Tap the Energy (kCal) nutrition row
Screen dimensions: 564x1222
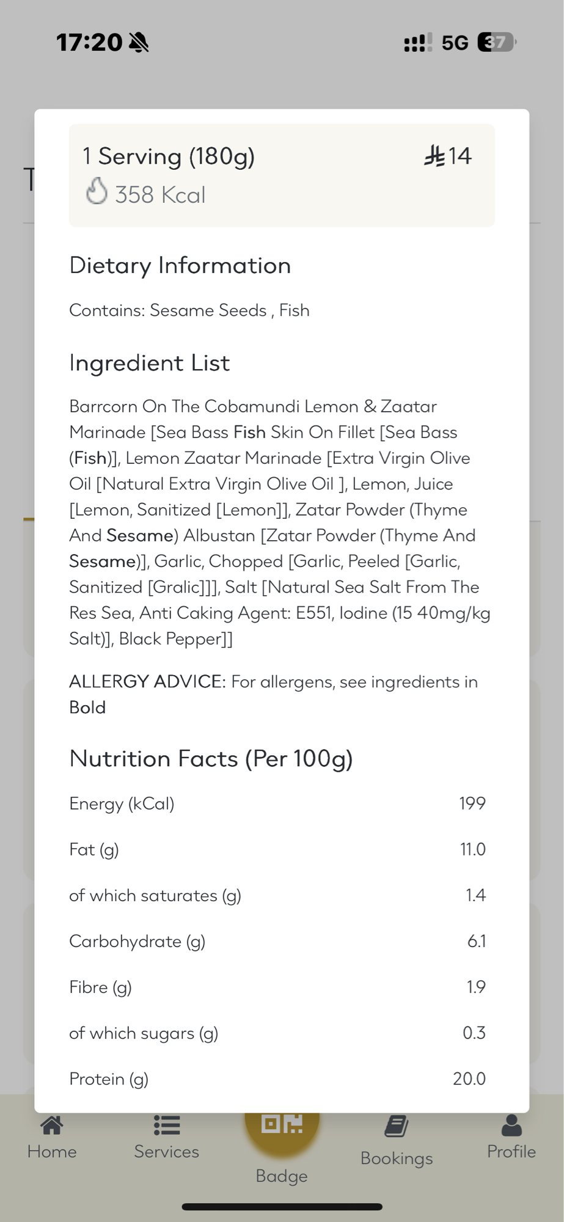click(277, 803)
